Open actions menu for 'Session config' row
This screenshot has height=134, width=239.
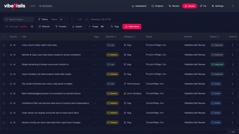(233, 122)
